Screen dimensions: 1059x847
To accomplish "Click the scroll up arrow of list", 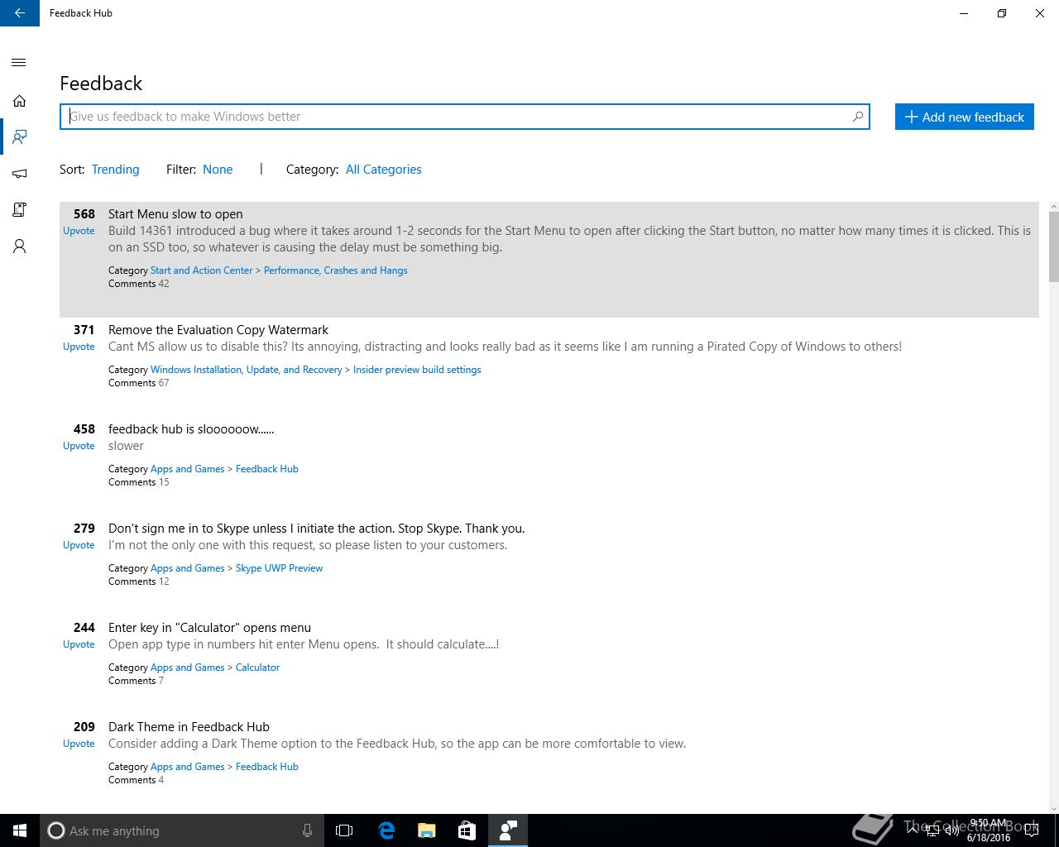I will pos(1053,207).
